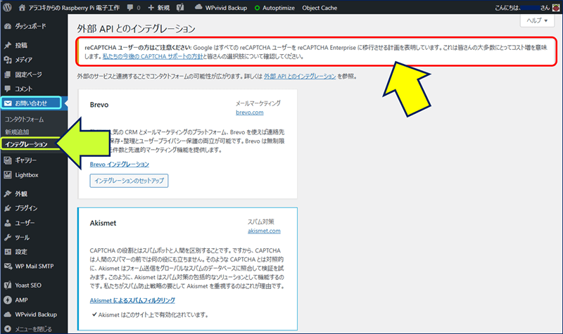This screenshot has width=563, height=334.
Task: Click Akismet はこのサイト上で有効化されています status text
Action: point(153,314)
